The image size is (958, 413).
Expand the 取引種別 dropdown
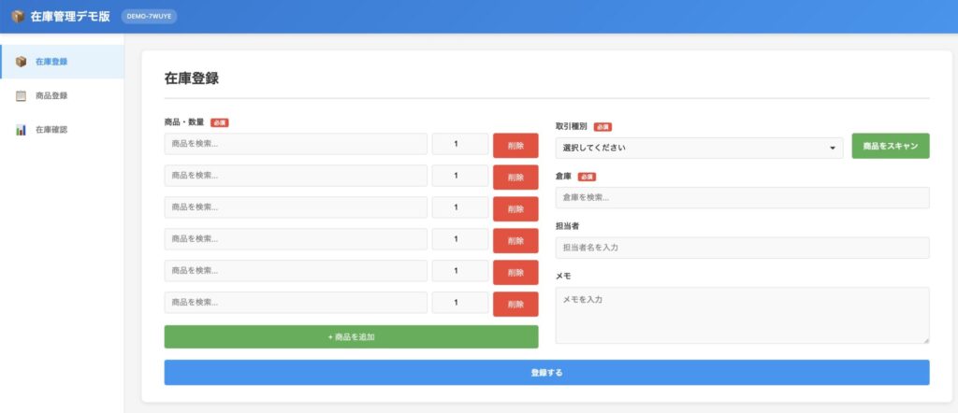point(699,148)
